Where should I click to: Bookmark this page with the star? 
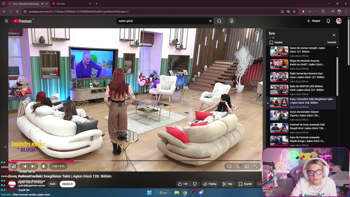(x=294, y=11)
